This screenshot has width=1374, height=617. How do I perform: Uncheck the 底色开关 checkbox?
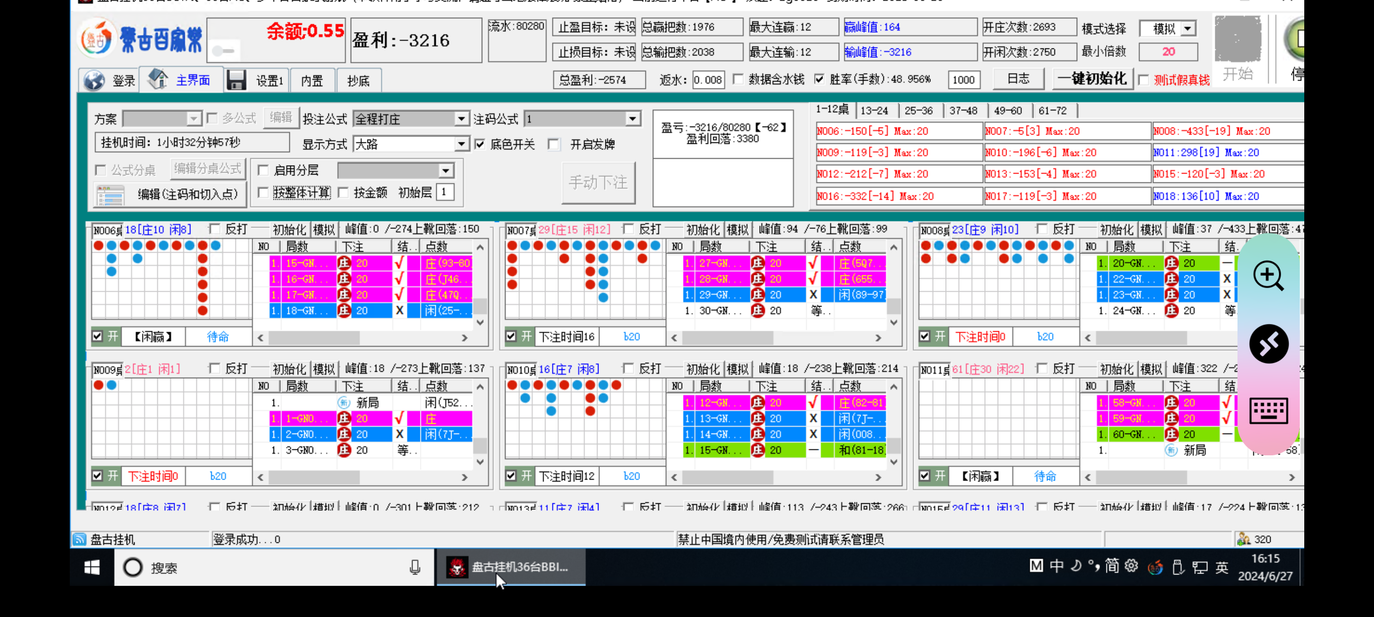coord(480,144)
